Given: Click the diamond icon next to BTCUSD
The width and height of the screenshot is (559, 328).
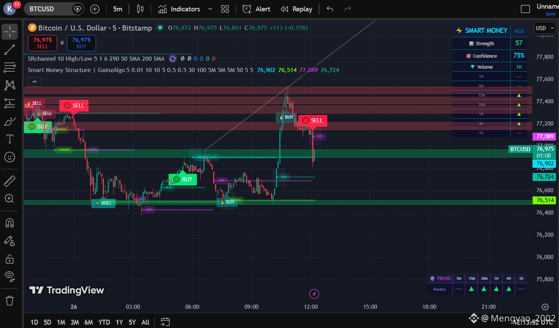Looking at the screenshot, I should pos(77,9).
